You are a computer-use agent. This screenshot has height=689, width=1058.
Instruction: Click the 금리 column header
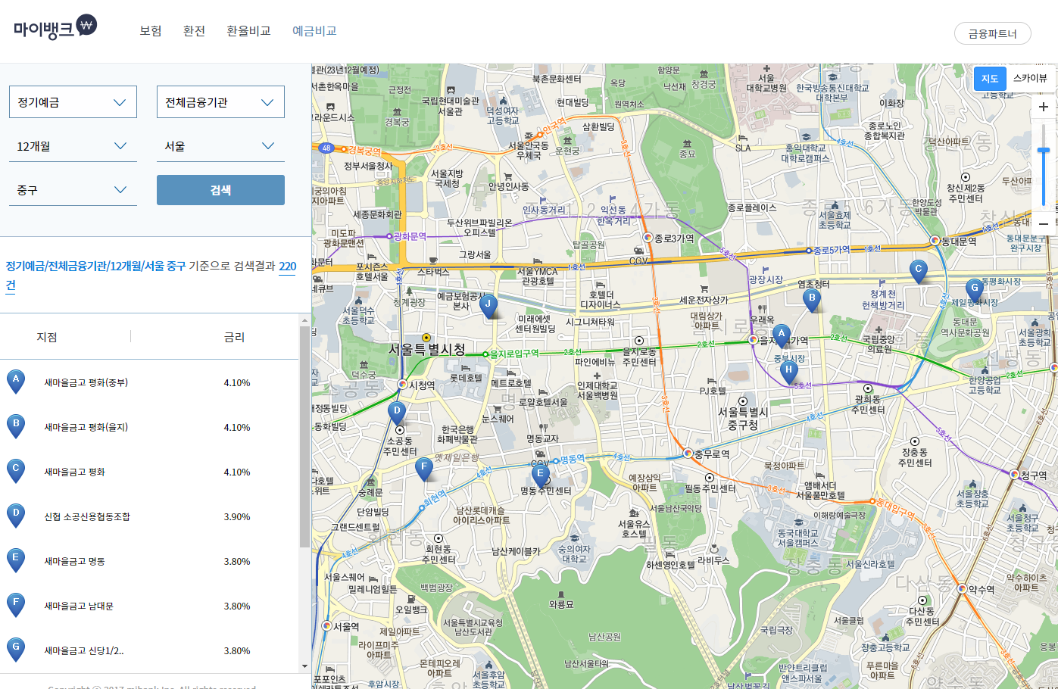coord(234,337)
